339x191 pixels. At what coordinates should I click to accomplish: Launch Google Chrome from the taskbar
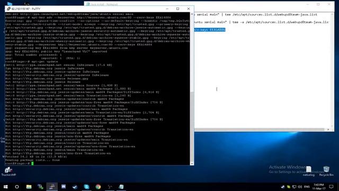[98, 187]
